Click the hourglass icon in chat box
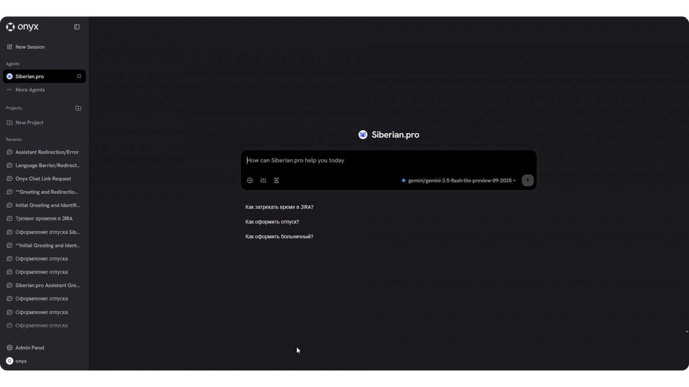Viewport: 689px width, 387px height. (x=276, y=180)
